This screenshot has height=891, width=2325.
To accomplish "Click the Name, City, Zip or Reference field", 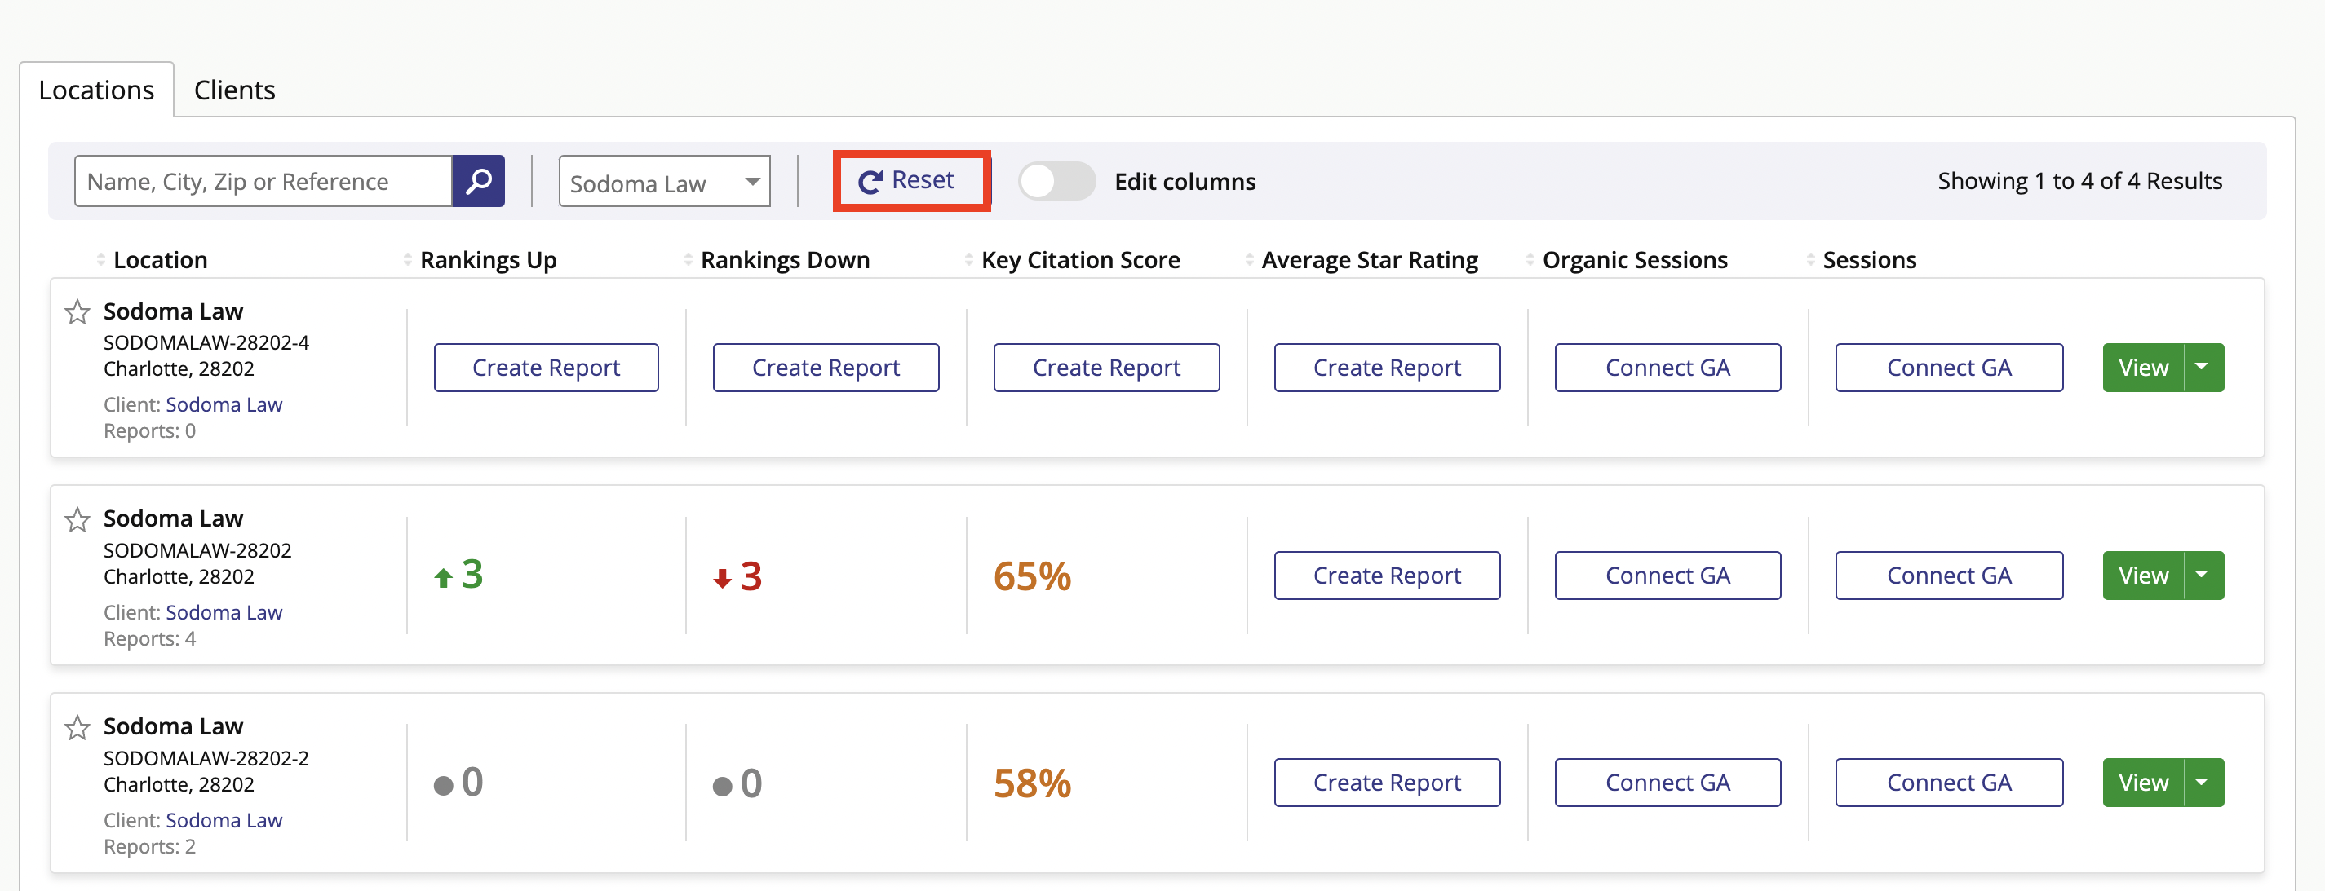I will (x=263, y=181).
